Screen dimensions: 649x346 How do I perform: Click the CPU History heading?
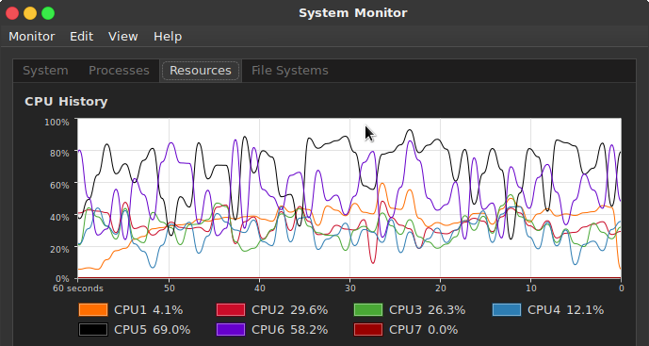66,102
